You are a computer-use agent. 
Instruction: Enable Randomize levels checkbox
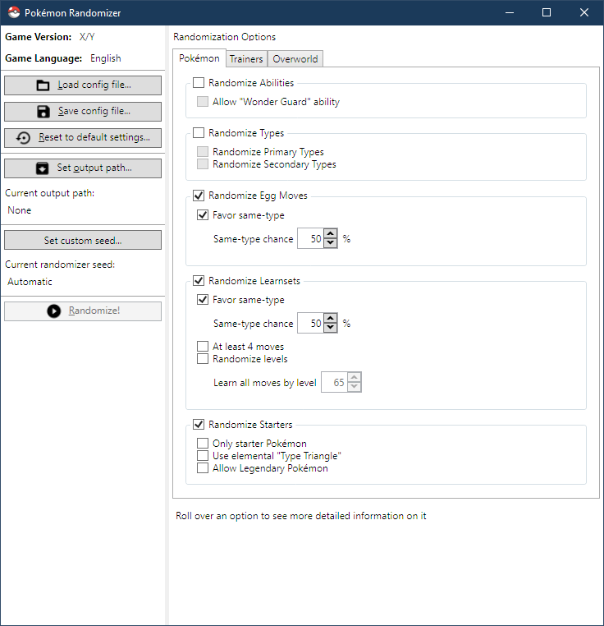coord(203,358)
